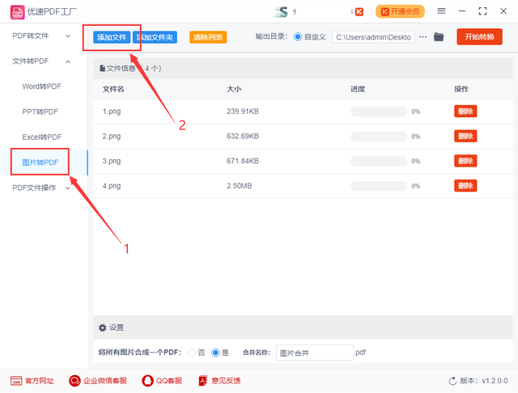Select 是 to merge into one PDF

215,353
